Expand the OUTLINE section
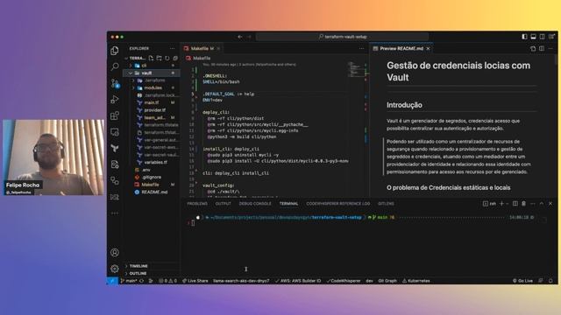 (152, 273)
